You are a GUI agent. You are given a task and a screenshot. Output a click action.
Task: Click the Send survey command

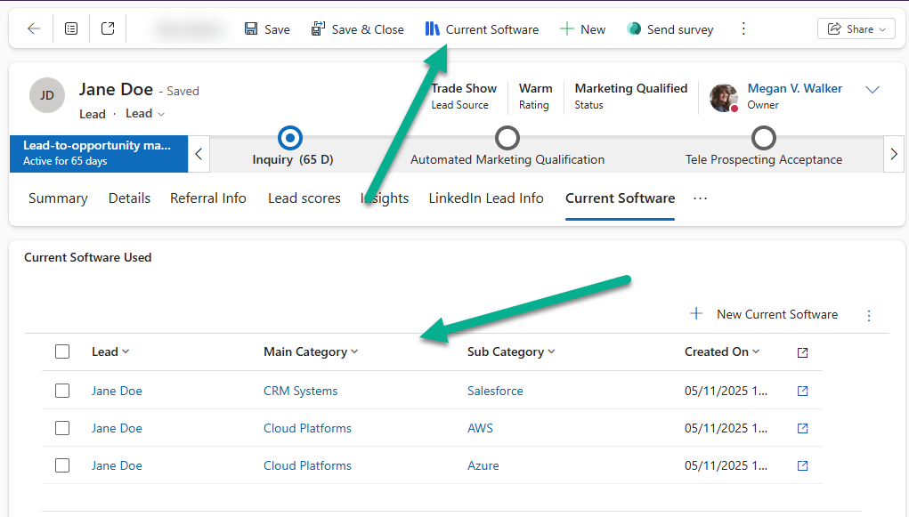(670, 29)
